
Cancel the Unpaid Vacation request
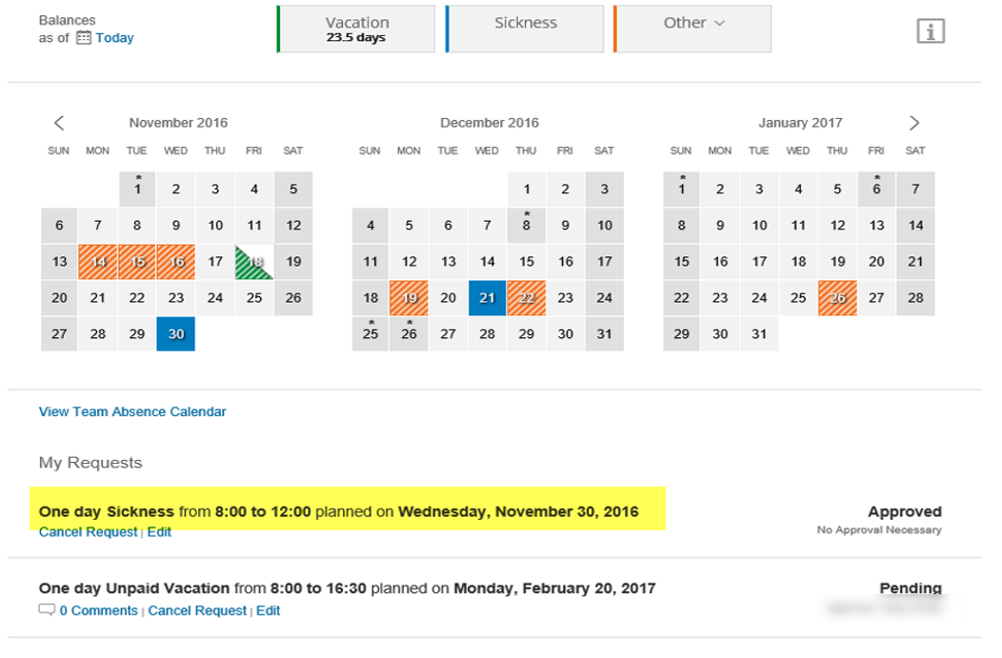click(197, 610)
